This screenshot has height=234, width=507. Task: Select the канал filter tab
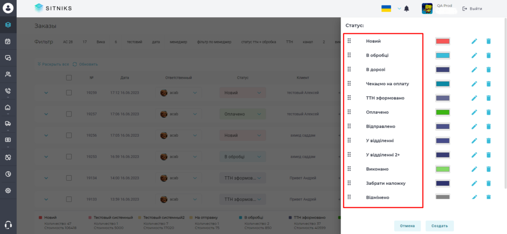coord(308,42)
